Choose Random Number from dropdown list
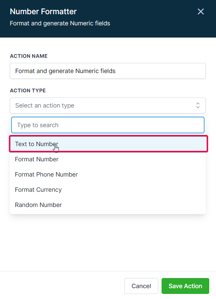This screenshot has height=299, width=216. click(108, 205)
